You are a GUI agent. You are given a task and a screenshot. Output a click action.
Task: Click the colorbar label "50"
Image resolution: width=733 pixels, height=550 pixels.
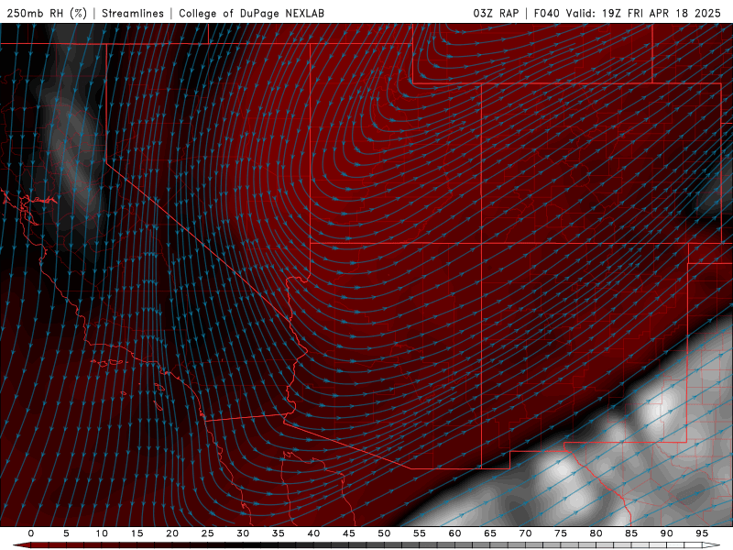coord(384,533)
